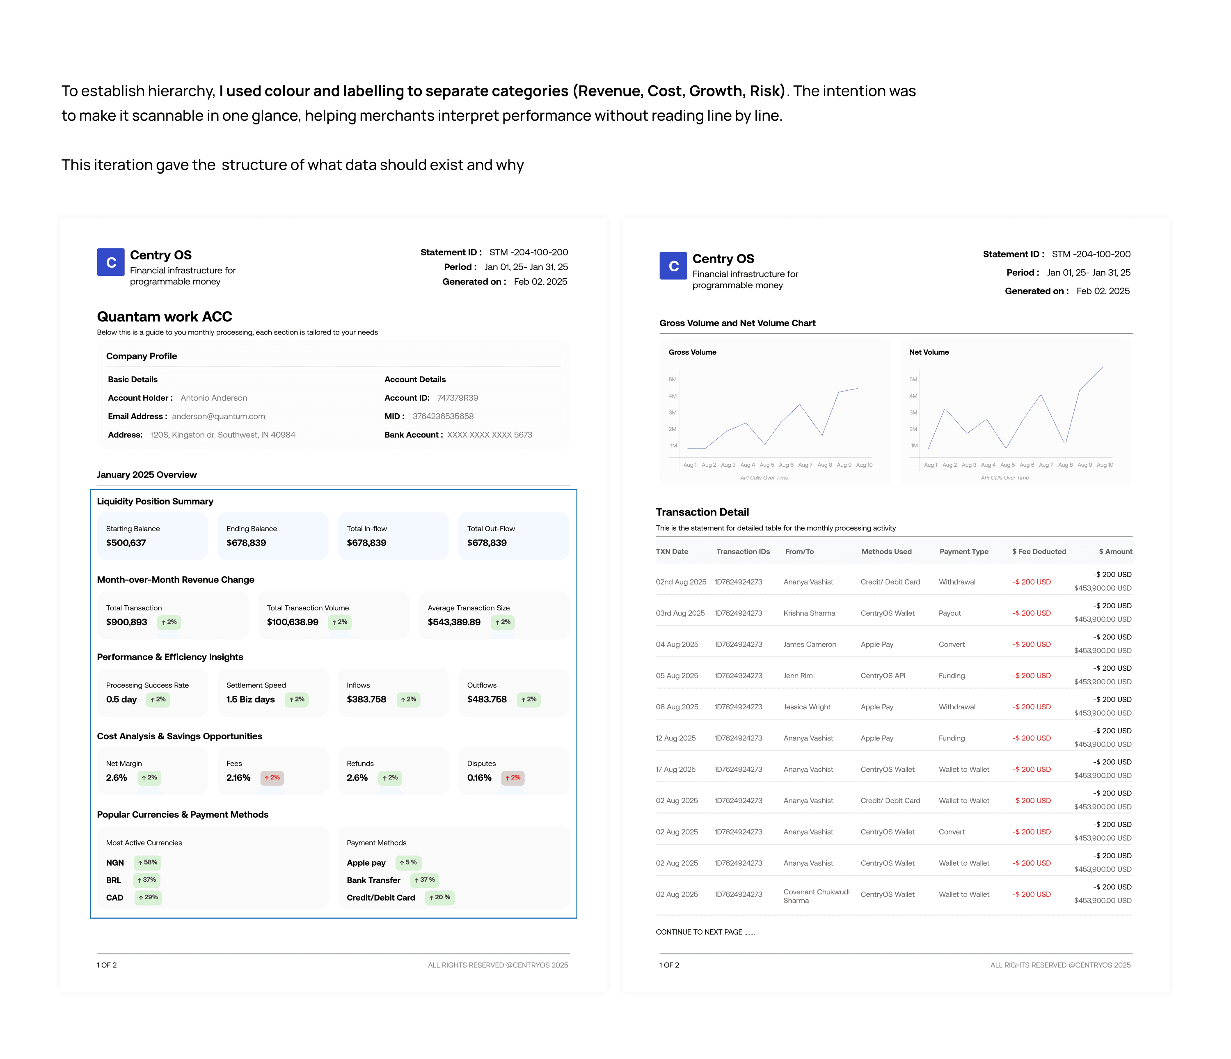
Task: Click the Settlement Speed card
Action: (272, 692)
